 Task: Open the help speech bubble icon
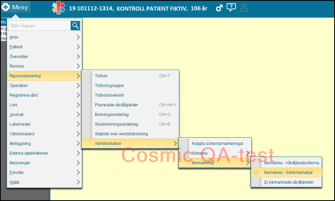click(x=231, y=8)
